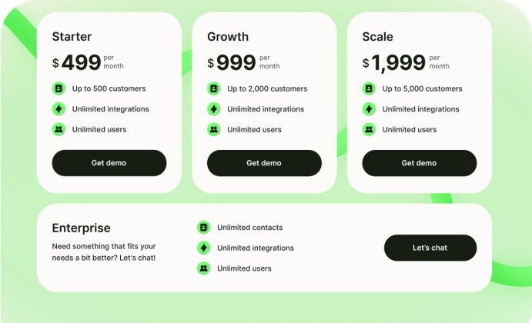
Task: Click customers icon in Growth plan
Action: [x=213, y=88]
